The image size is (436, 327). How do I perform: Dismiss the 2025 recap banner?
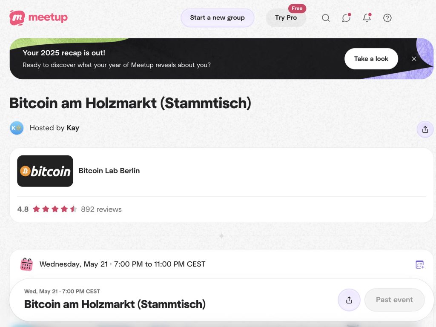coord(414,59)
